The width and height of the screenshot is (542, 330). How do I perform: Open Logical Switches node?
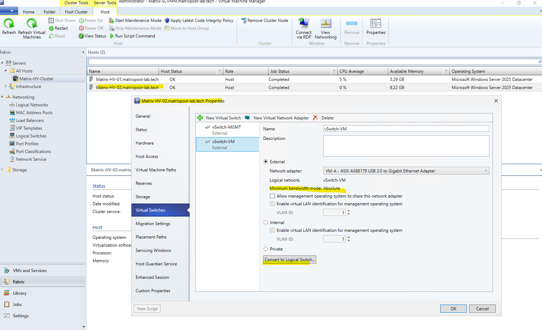click(31, 136)
